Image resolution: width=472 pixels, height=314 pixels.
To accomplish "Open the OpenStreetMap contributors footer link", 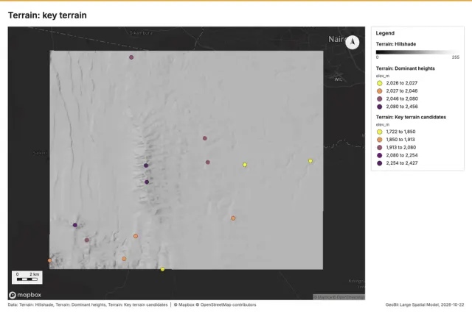I will tap(226, 304).
